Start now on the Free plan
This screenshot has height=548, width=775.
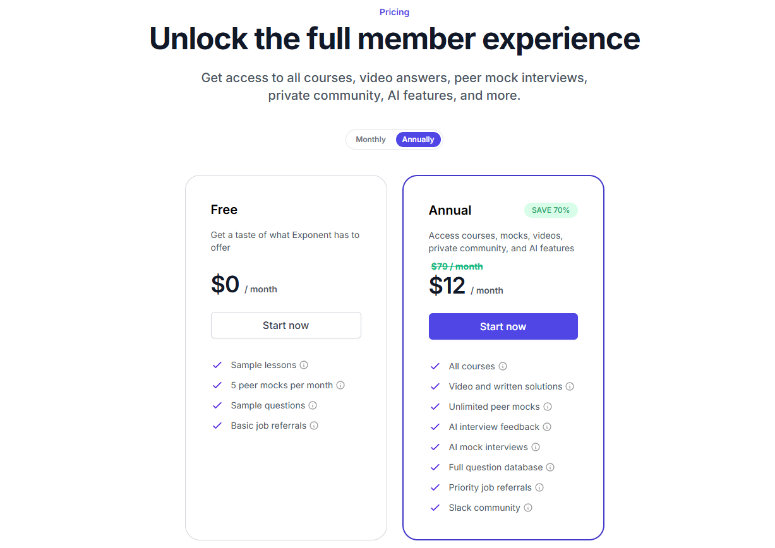(286, 325)
